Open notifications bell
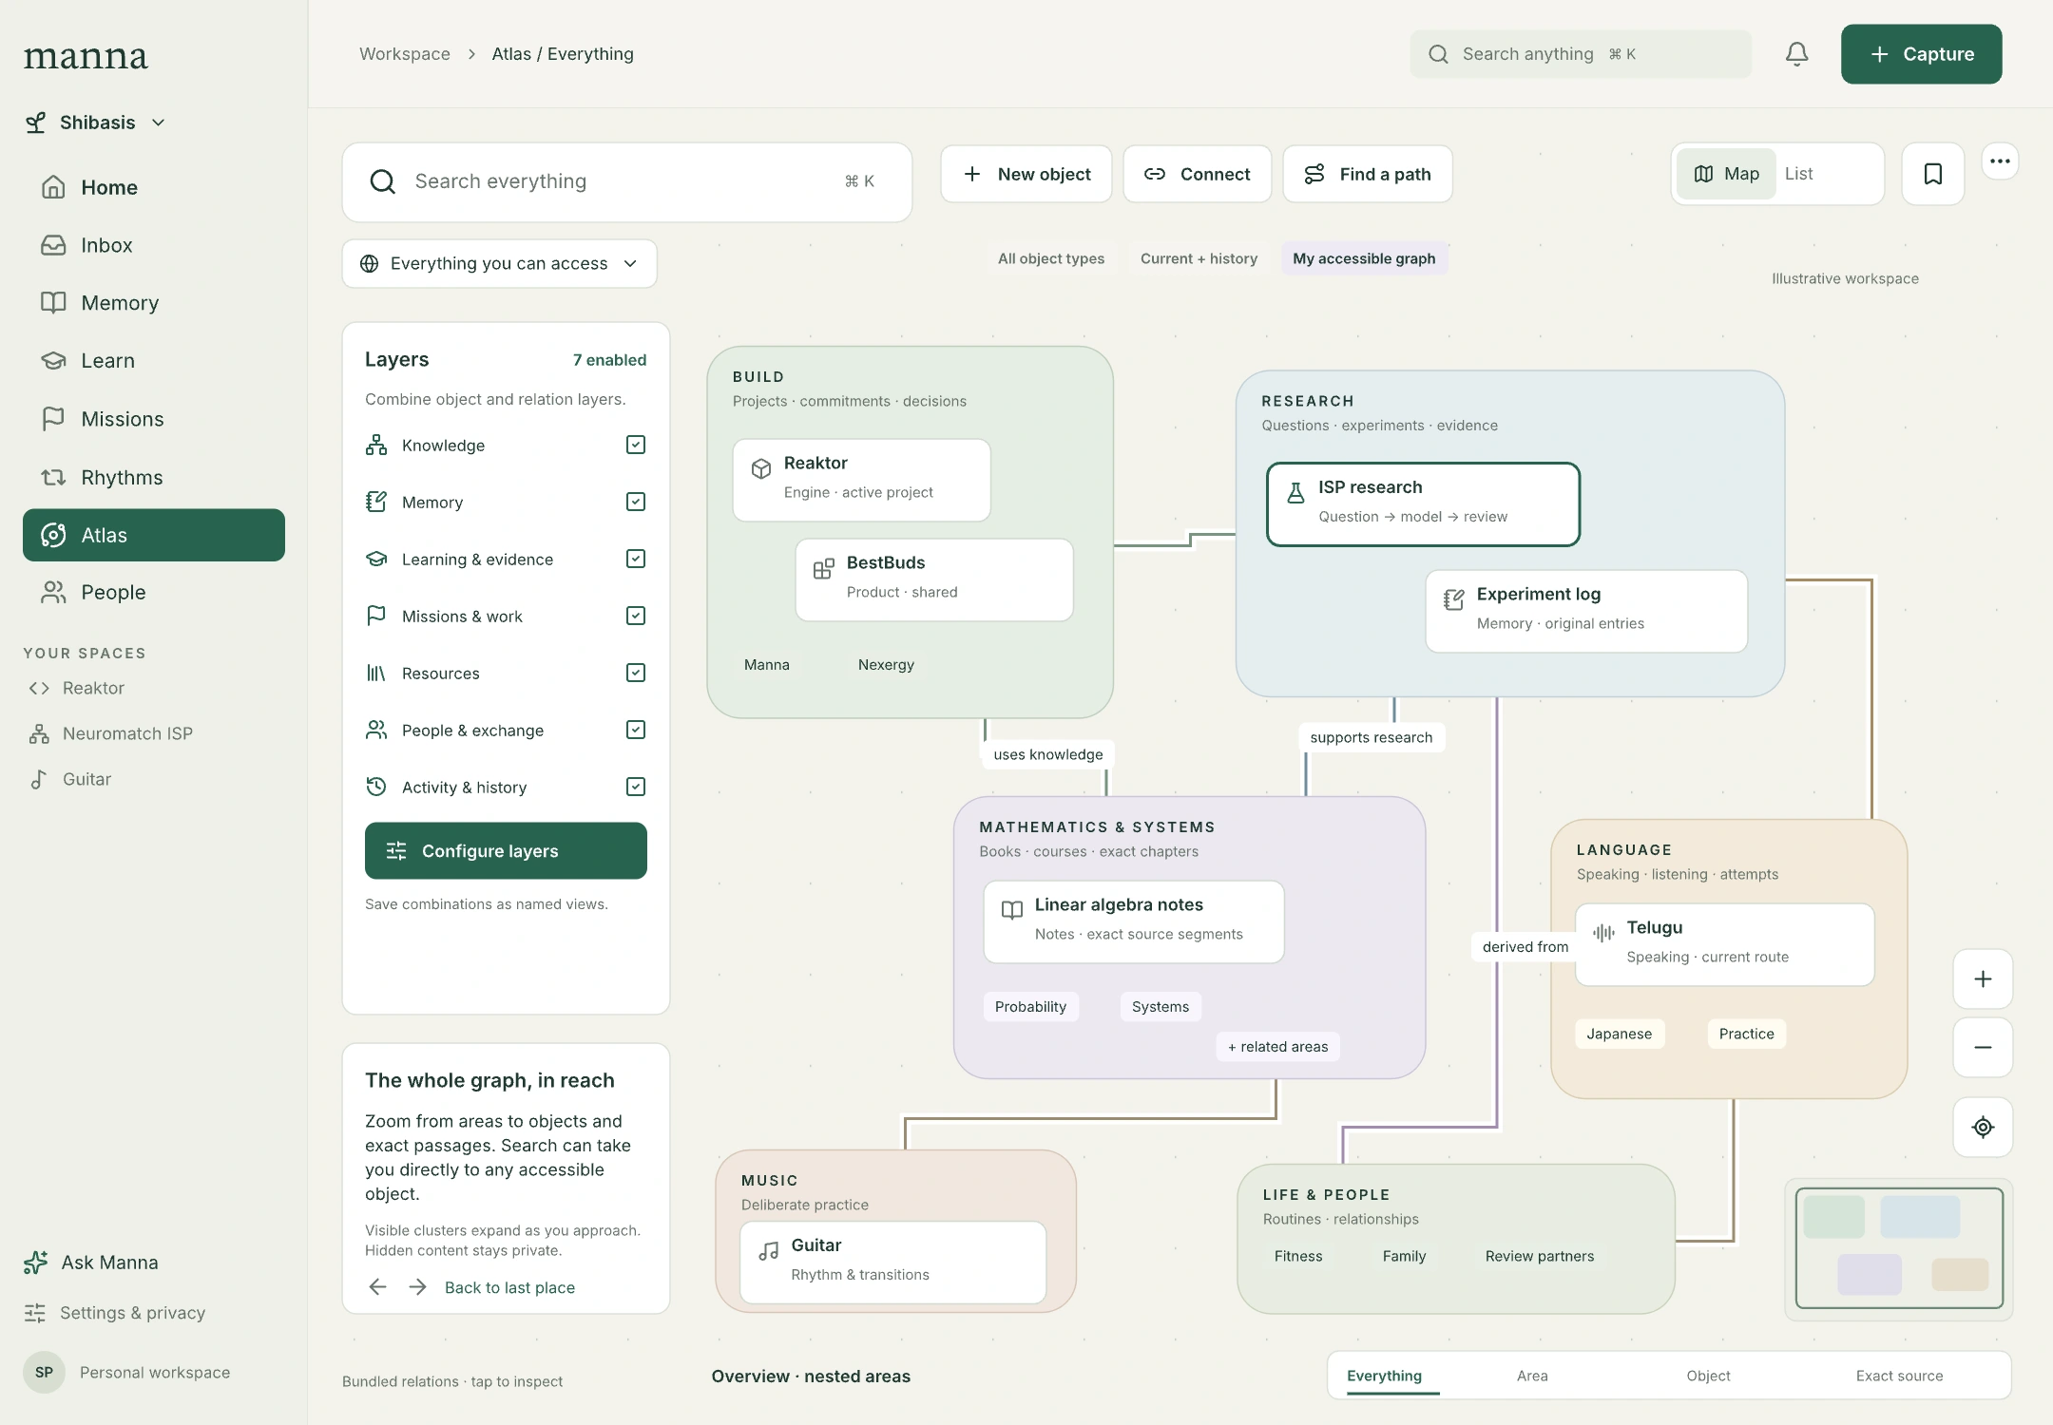 tap(1796, 54)
